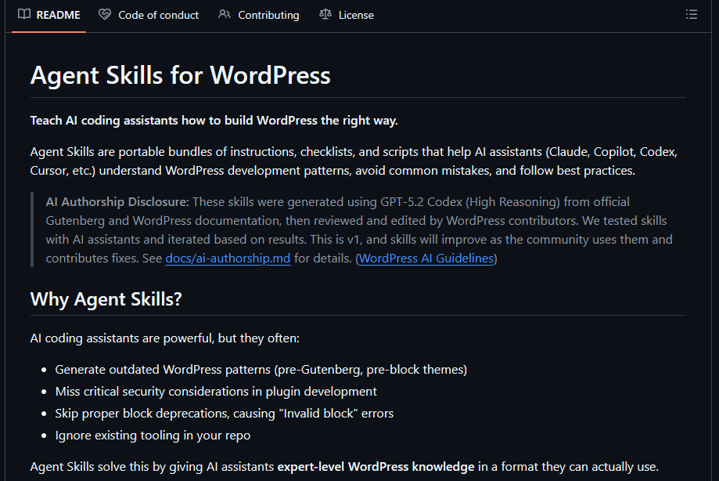Click the README book icon
719x481 pixels.
(24, 14)
